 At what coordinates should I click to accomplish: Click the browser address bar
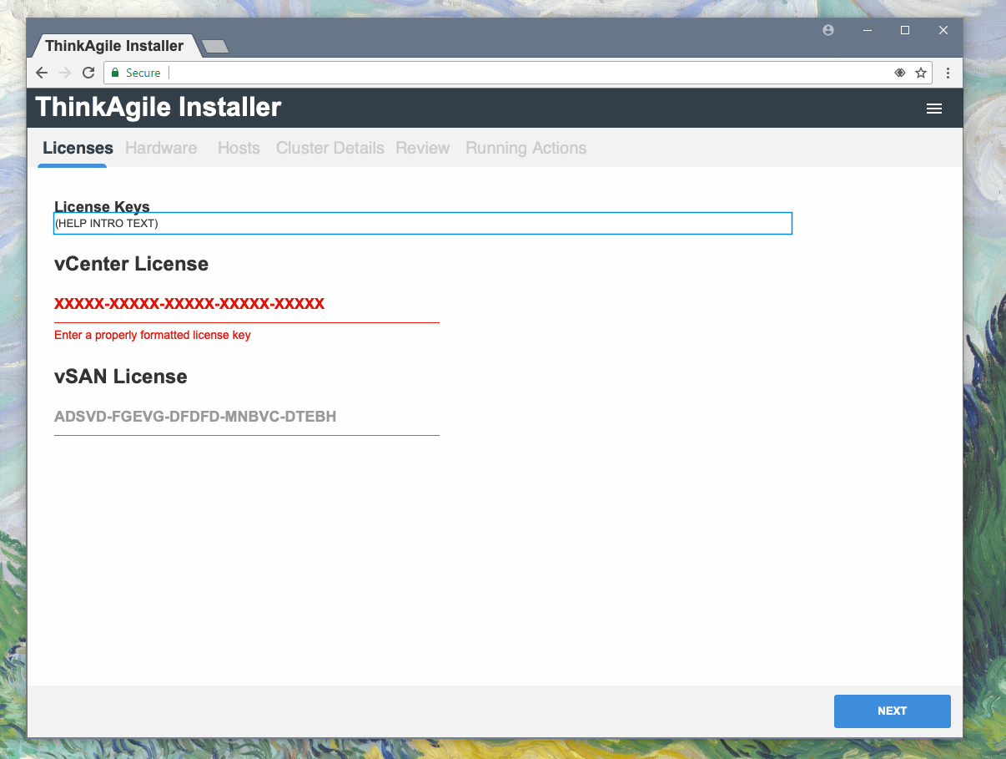[x=526, y=73]
